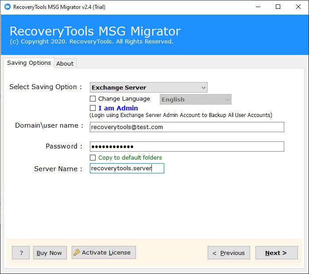Click the 'Password :' label

click(64, 146)
